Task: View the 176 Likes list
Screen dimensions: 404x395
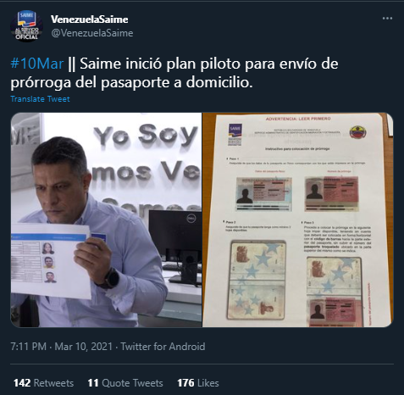Action: [x=198, y=383]
